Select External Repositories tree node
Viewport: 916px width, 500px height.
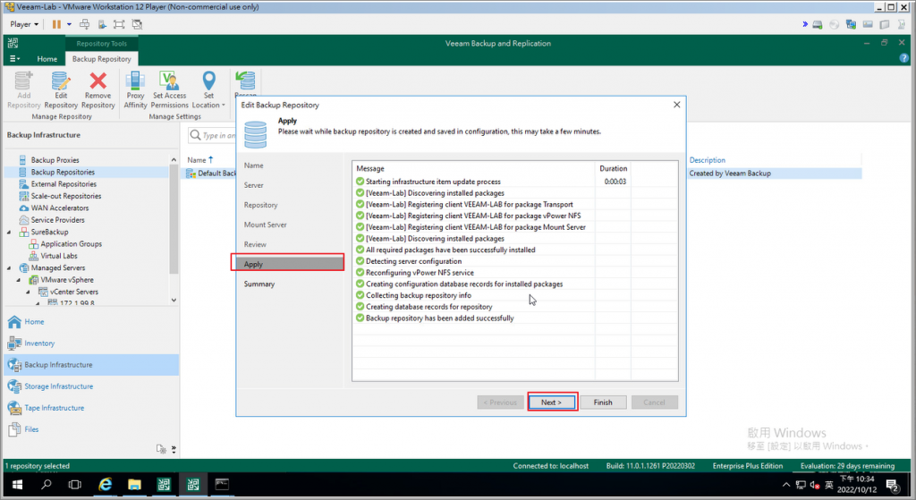64,184
